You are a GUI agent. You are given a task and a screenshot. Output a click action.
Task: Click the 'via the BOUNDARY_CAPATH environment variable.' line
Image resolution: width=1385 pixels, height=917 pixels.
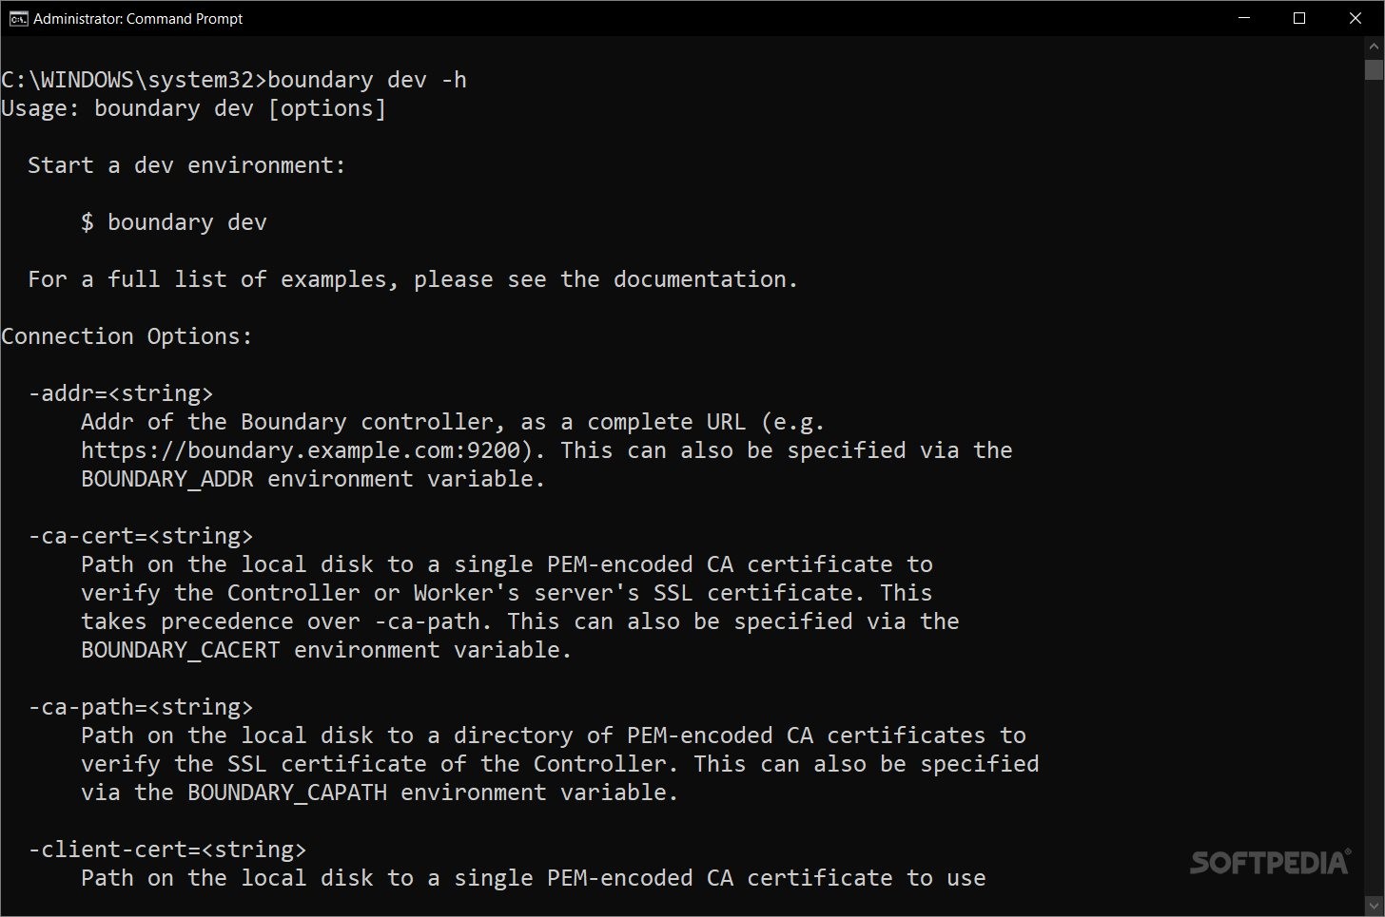pos(380,793)
